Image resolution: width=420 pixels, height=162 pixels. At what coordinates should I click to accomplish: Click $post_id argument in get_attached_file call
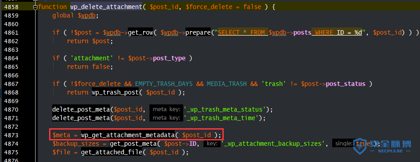pyautogui.click(x=164, y=152)
